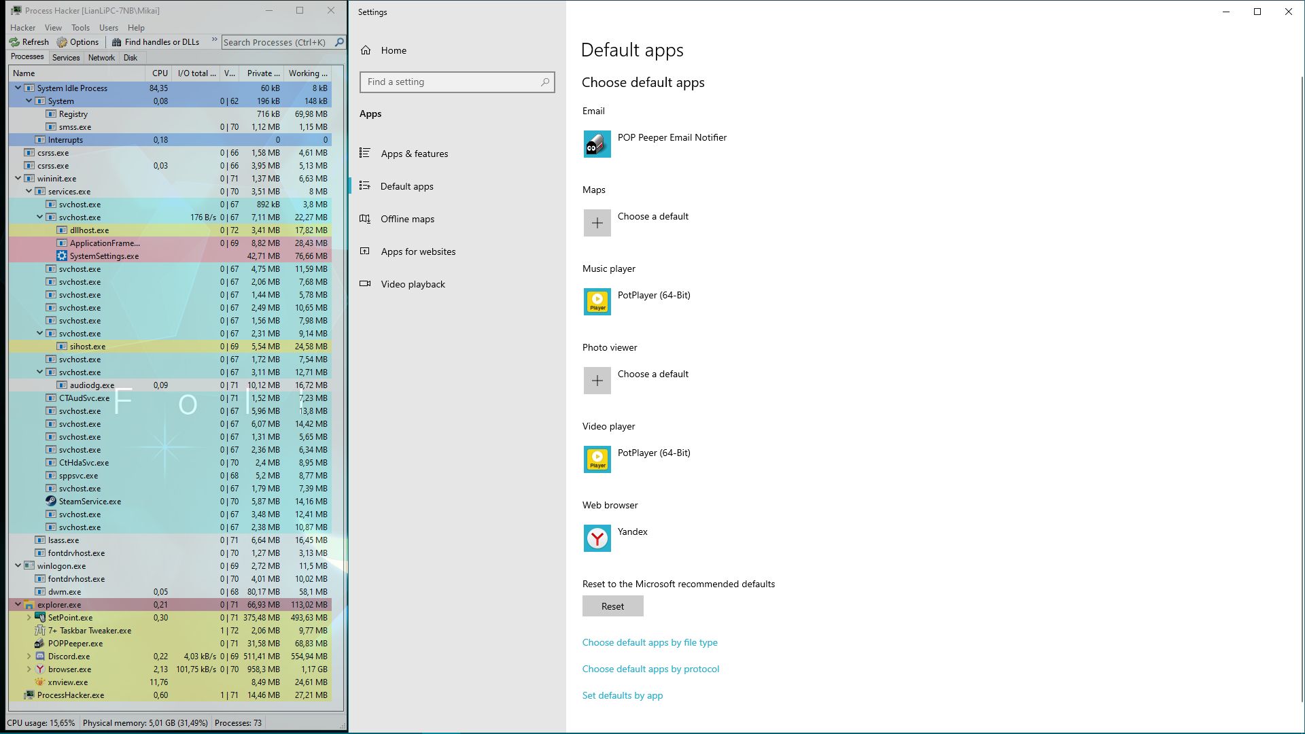Screen dimensions: 1305x734
Task: Click Find handles or DLLs binoculars icon
Action: coord(117,42)
